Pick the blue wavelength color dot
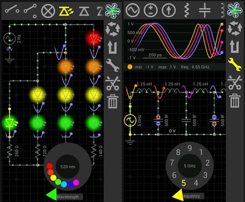The height and width of the screenshot is (202, 245). (70, 184)
